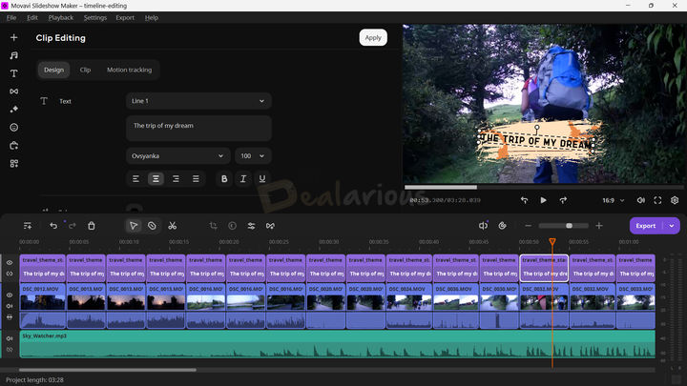The image size is (687, 386).
Task: Align title text left
Action: 135,178
